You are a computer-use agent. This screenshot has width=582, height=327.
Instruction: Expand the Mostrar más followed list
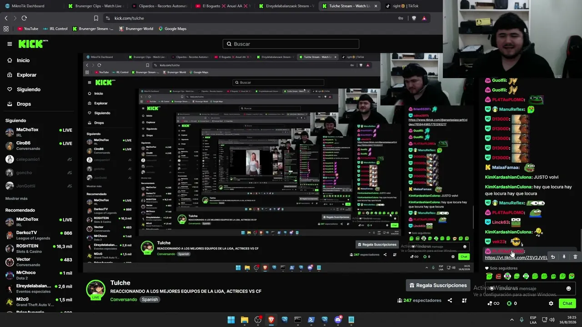(x=16, y=198)
